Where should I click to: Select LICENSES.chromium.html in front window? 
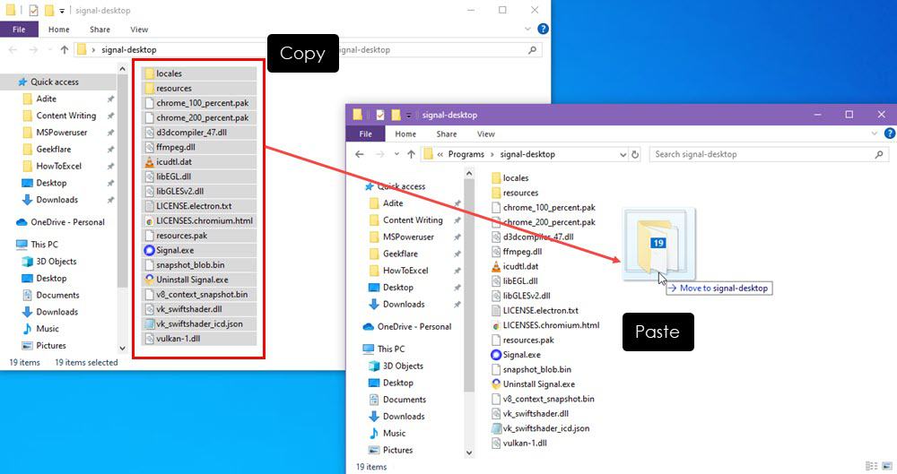(x=545, y=325)
